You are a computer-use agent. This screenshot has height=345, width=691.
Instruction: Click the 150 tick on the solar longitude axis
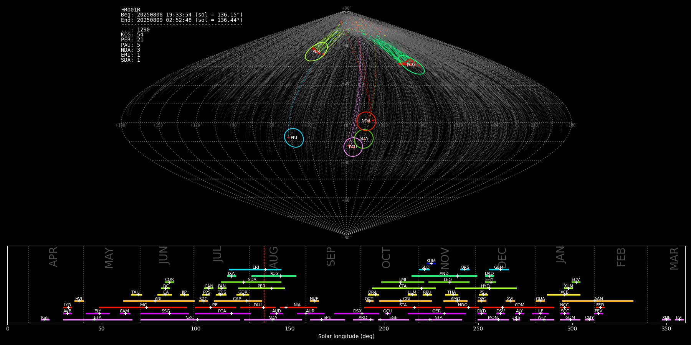pos(290,329)
